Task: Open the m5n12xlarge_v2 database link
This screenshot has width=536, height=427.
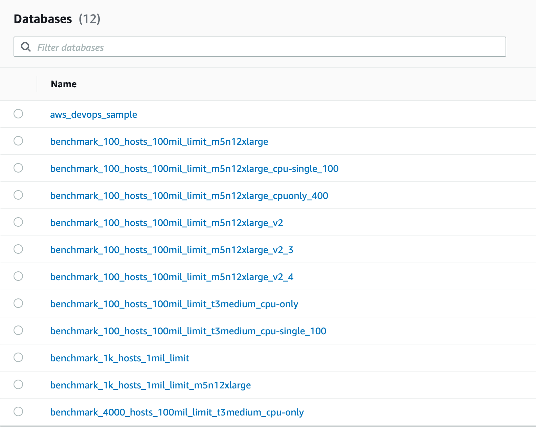Action: click(x=166, y=223)
